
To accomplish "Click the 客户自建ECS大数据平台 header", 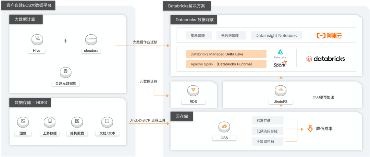I will point(29,5).
